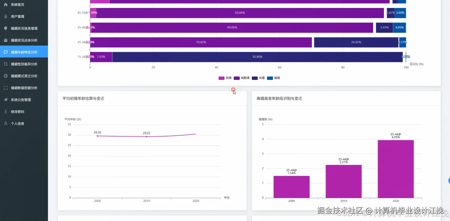Viewport: 450px width, 221px height.
Task: Click the lifebuoy icon beside 婚姻模式变迁分析
Action: [x=6, y=76]
